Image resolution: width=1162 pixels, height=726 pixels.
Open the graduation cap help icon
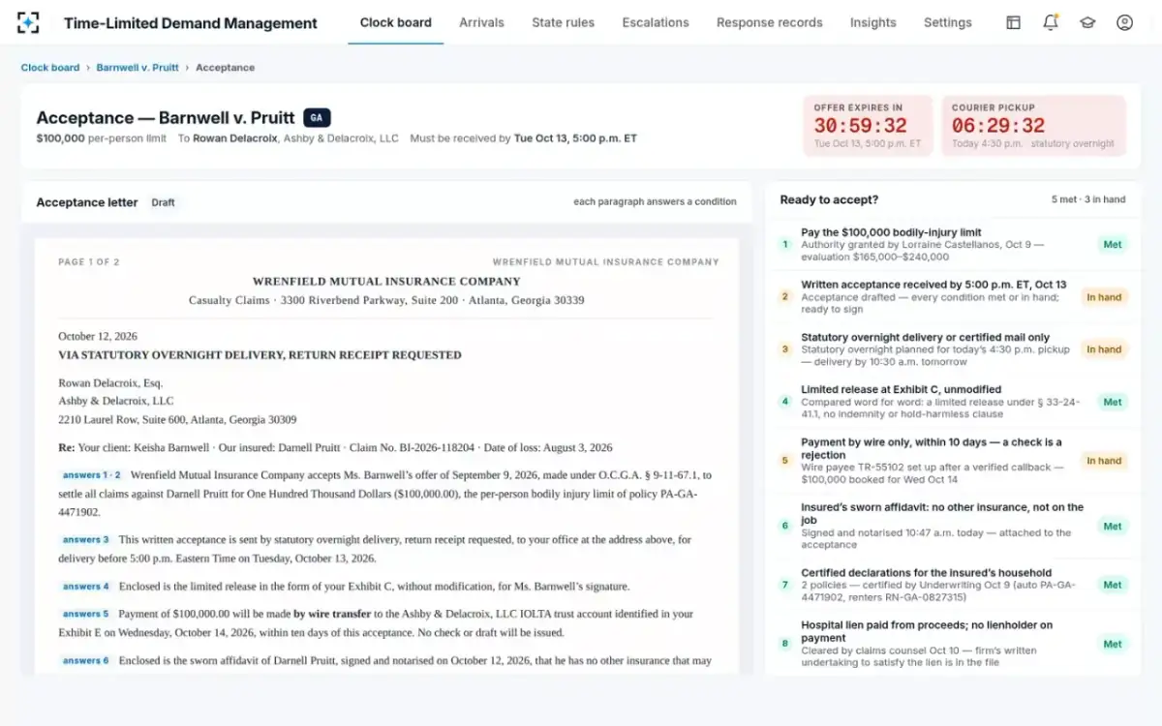pyautogui.click(x=1087, y=22)
